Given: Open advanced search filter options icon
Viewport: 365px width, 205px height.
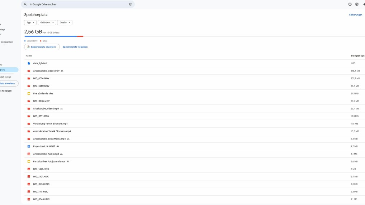Looking at the screenshot, I should pos(130,4).
